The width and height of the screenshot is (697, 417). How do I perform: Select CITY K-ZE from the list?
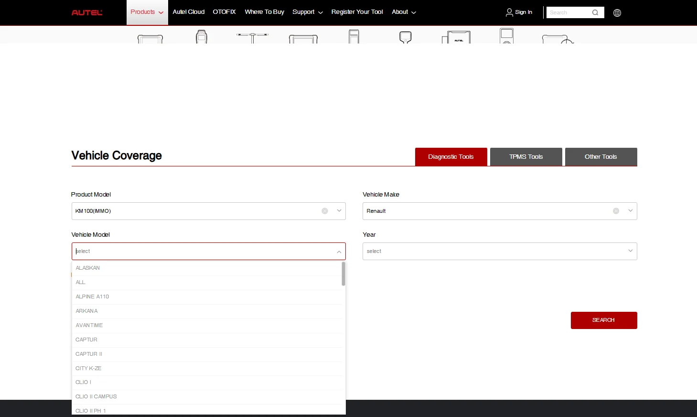(x=207, y=369)
